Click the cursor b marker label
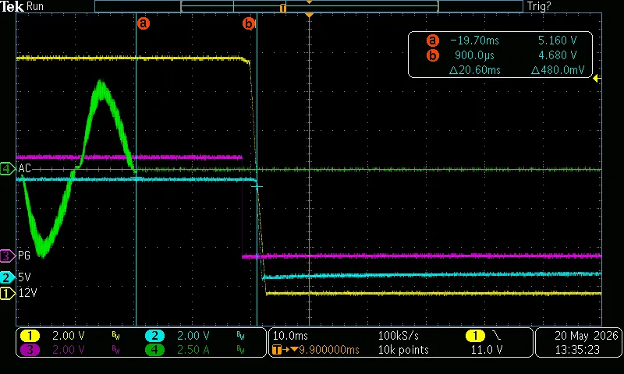This screenshot has height=374, width=624. (x=249, y=23)
